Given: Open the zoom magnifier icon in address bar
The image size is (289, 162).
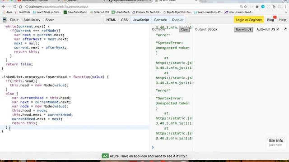Looking at the screenshot, I should pyautogui.click(x=241, y=7).
